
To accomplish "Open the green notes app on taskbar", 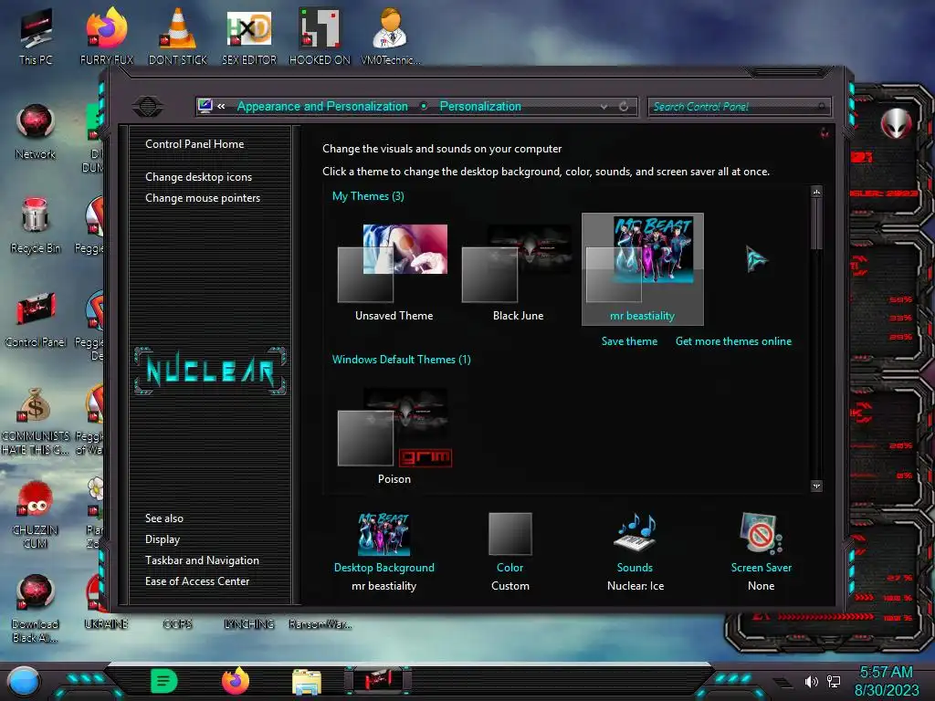I will pos(164,681).
